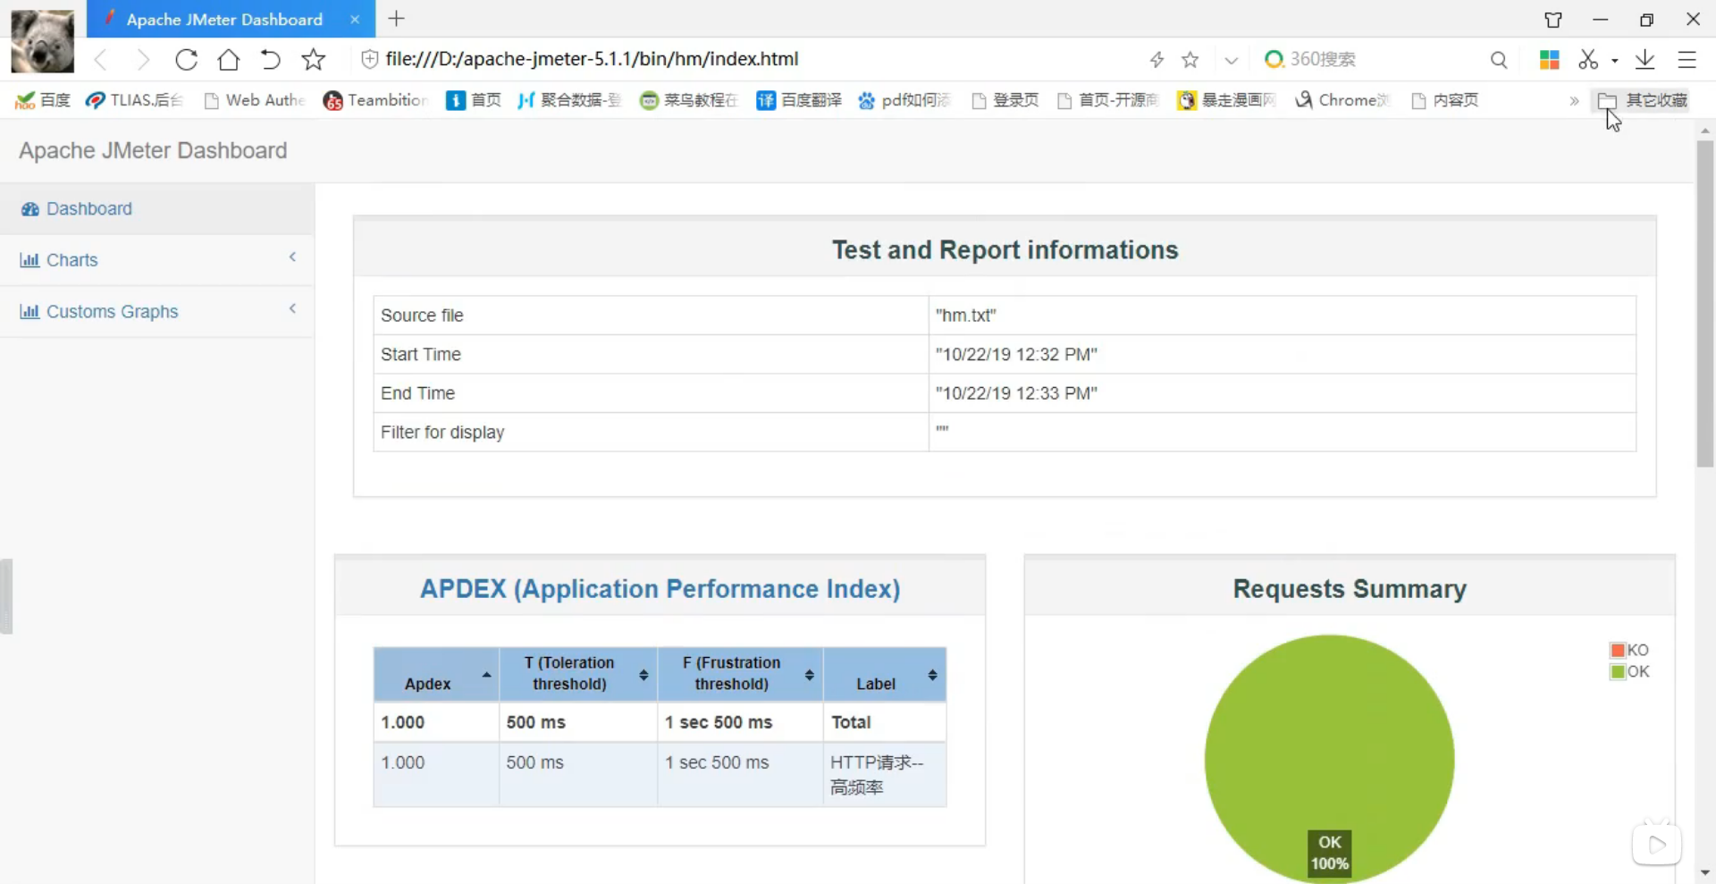Image resolution: width=1716 pixels, height=884 pixels.
Task: Click the skin shirt icon in title bar
Action: pyautogui.click(x=1553, y=20)
